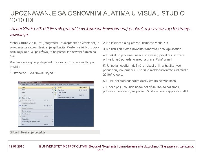203x152 pixels.
Task: Click the version text 'V1.15'
Action: point(101,150)
